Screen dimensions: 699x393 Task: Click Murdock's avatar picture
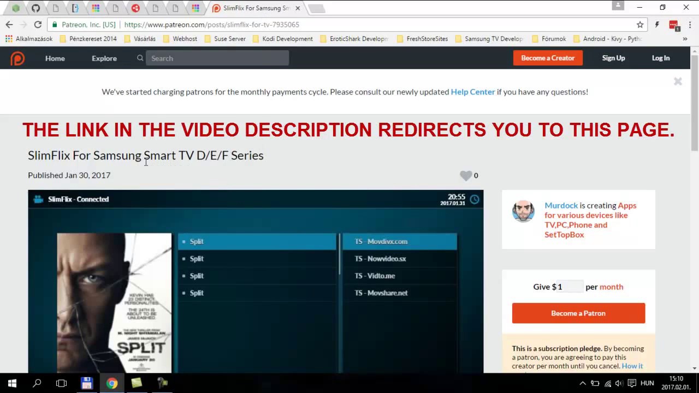tap(523, 211)
